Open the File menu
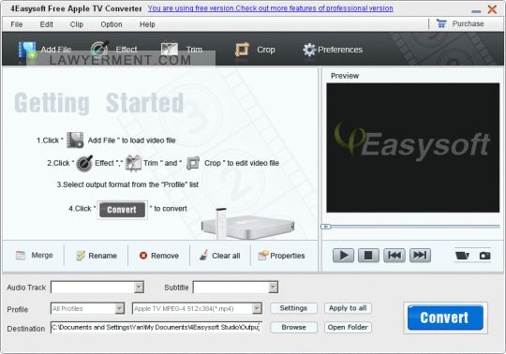This screenshot has height=354, width=506. tap(17, 24)
